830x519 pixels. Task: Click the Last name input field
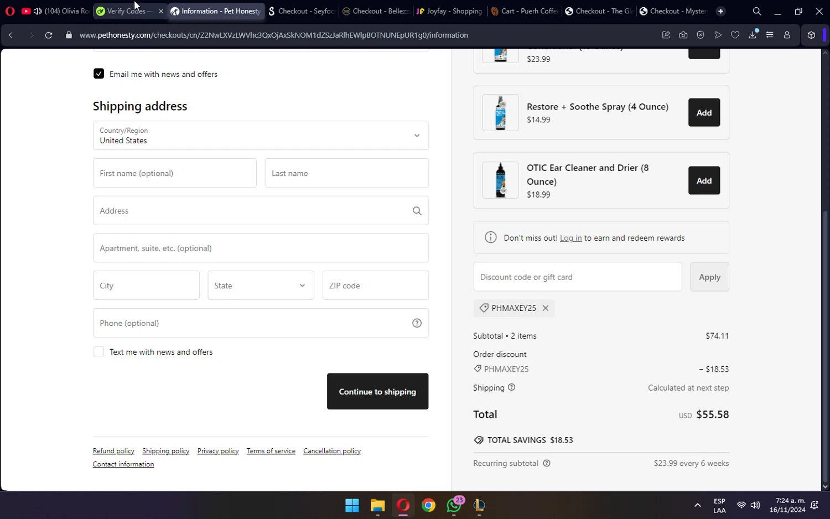point(347,173)
